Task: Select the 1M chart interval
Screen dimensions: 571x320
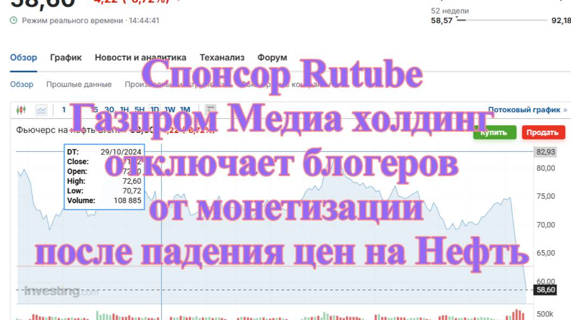Action: click(x=185, y=110)
